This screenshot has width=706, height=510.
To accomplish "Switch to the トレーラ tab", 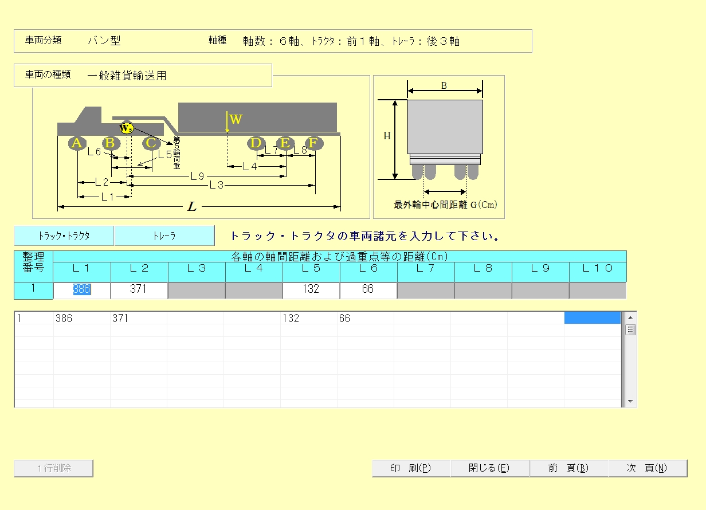I will click(x=164, y=236).
